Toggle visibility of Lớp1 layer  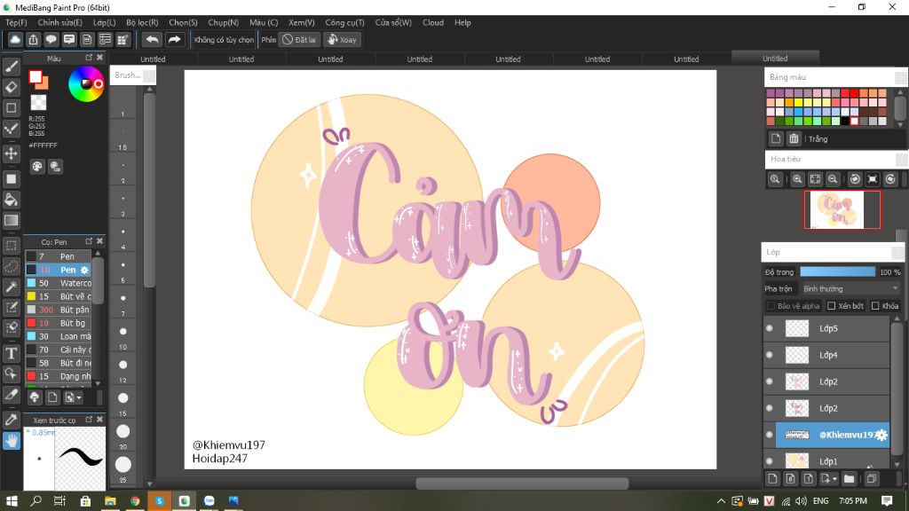click(770, 461)
